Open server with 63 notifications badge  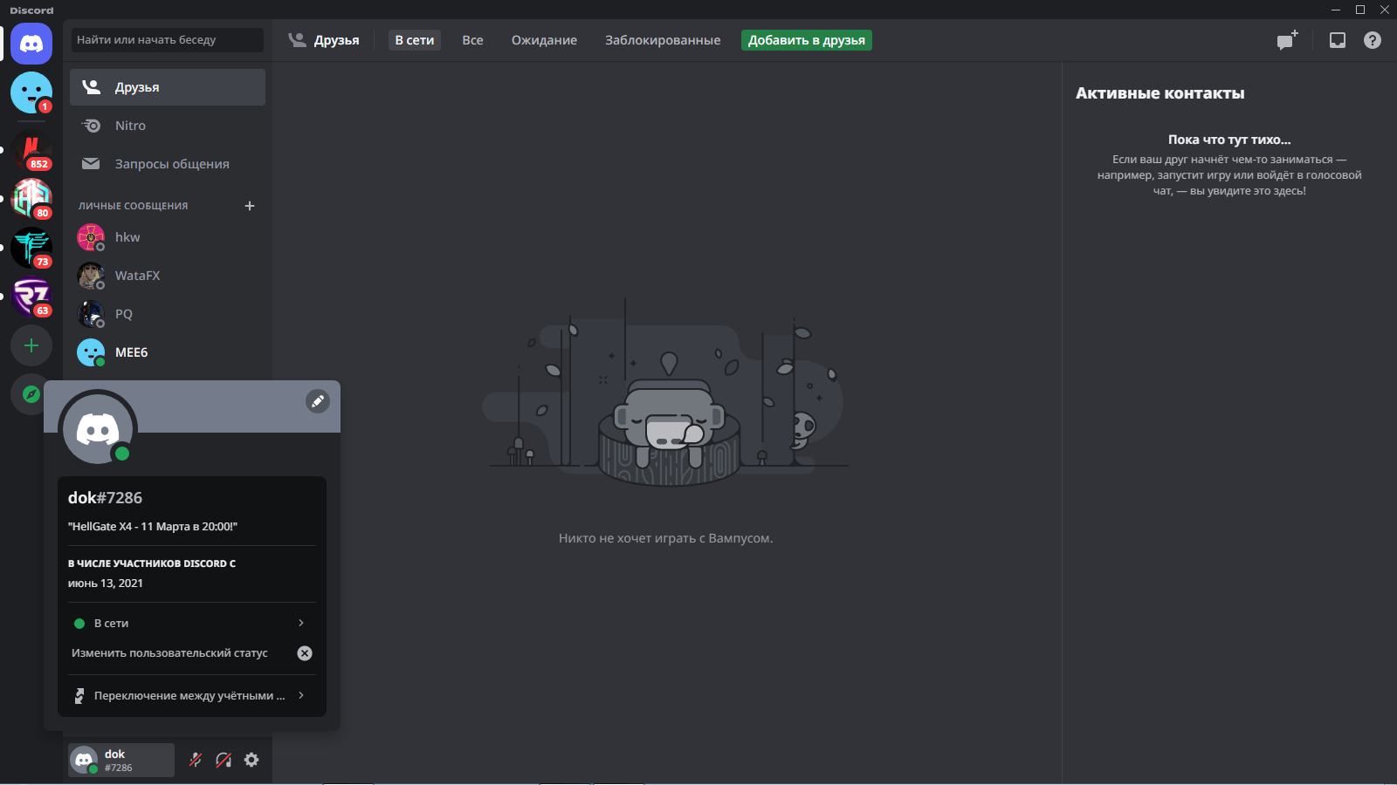click(x=31, y=297)
